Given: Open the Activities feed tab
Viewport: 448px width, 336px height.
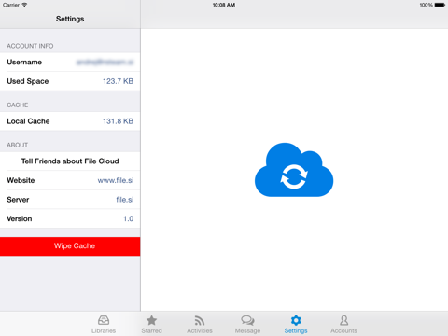Looking at the screenshot, I should click(x=200, y=324).
